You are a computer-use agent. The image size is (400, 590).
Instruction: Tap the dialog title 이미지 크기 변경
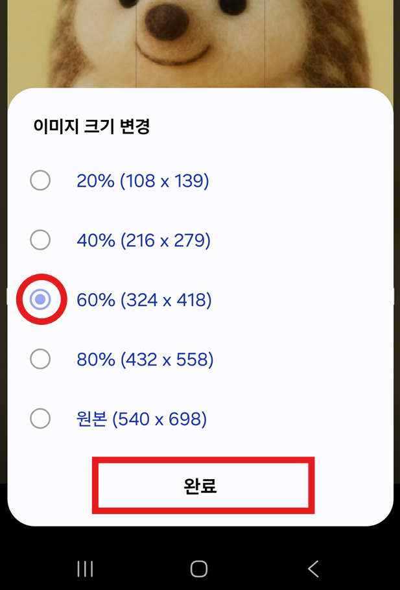[84, 127]
